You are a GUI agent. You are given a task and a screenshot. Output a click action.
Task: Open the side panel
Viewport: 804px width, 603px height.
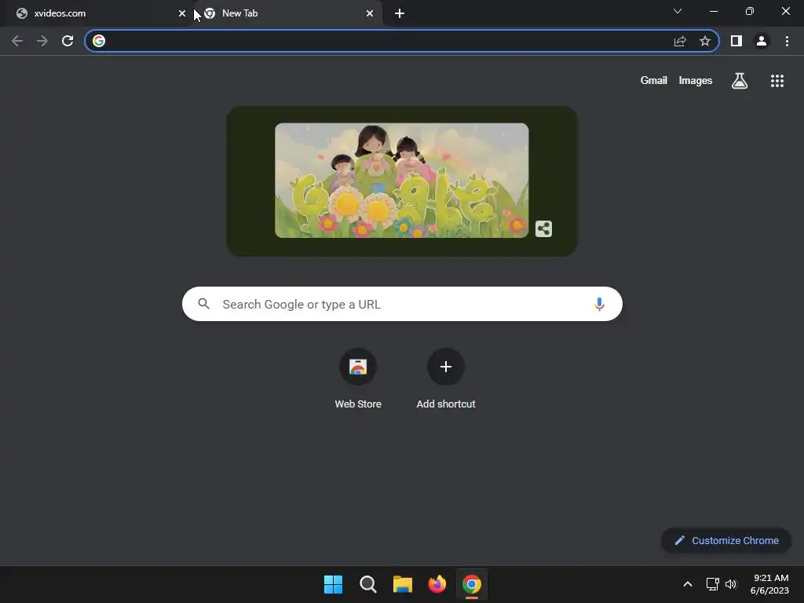[x=736, y=41]
